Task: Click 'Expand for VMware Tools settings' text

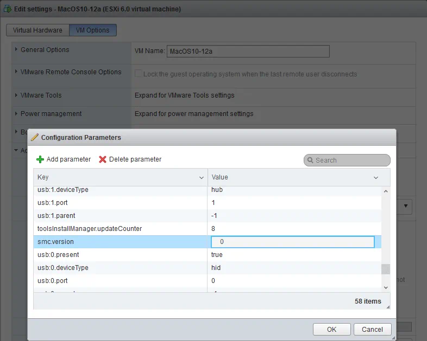Action: pyautogui.click(x=184, y=95)
